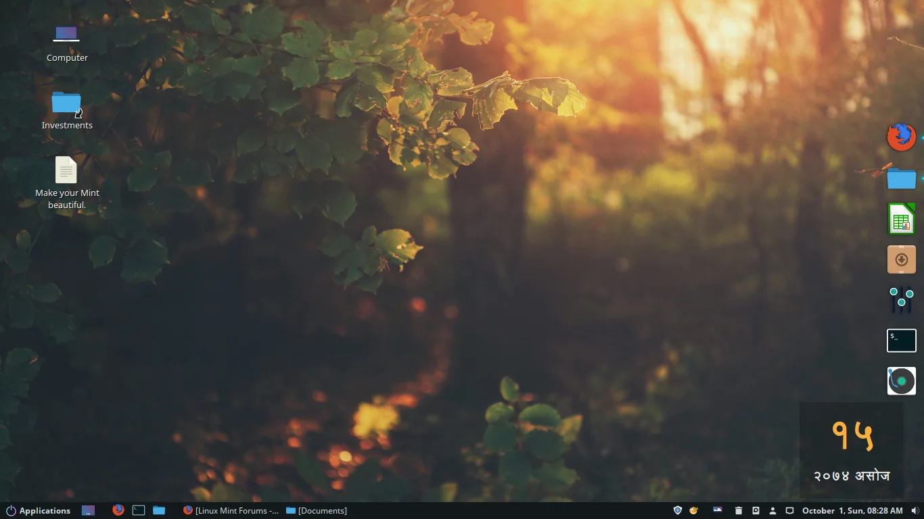Open the settings mixer sliders dock icon

pyautogui.click(x=901, y=300)
